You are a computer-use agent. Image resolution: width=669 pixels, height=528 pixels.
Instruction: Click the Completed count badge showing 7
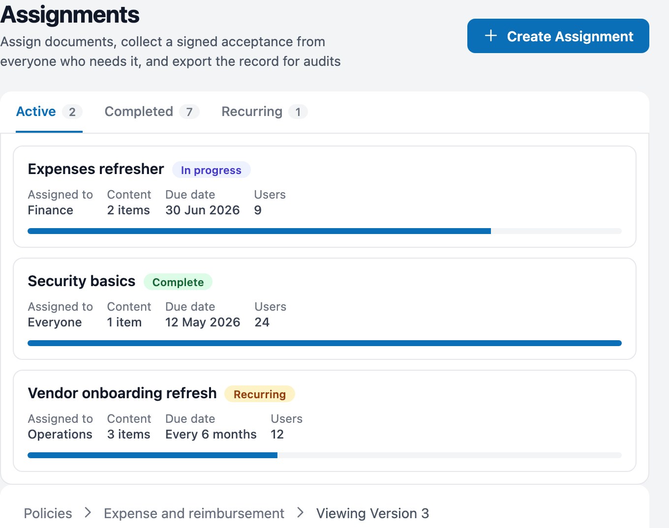pos(189,112)
